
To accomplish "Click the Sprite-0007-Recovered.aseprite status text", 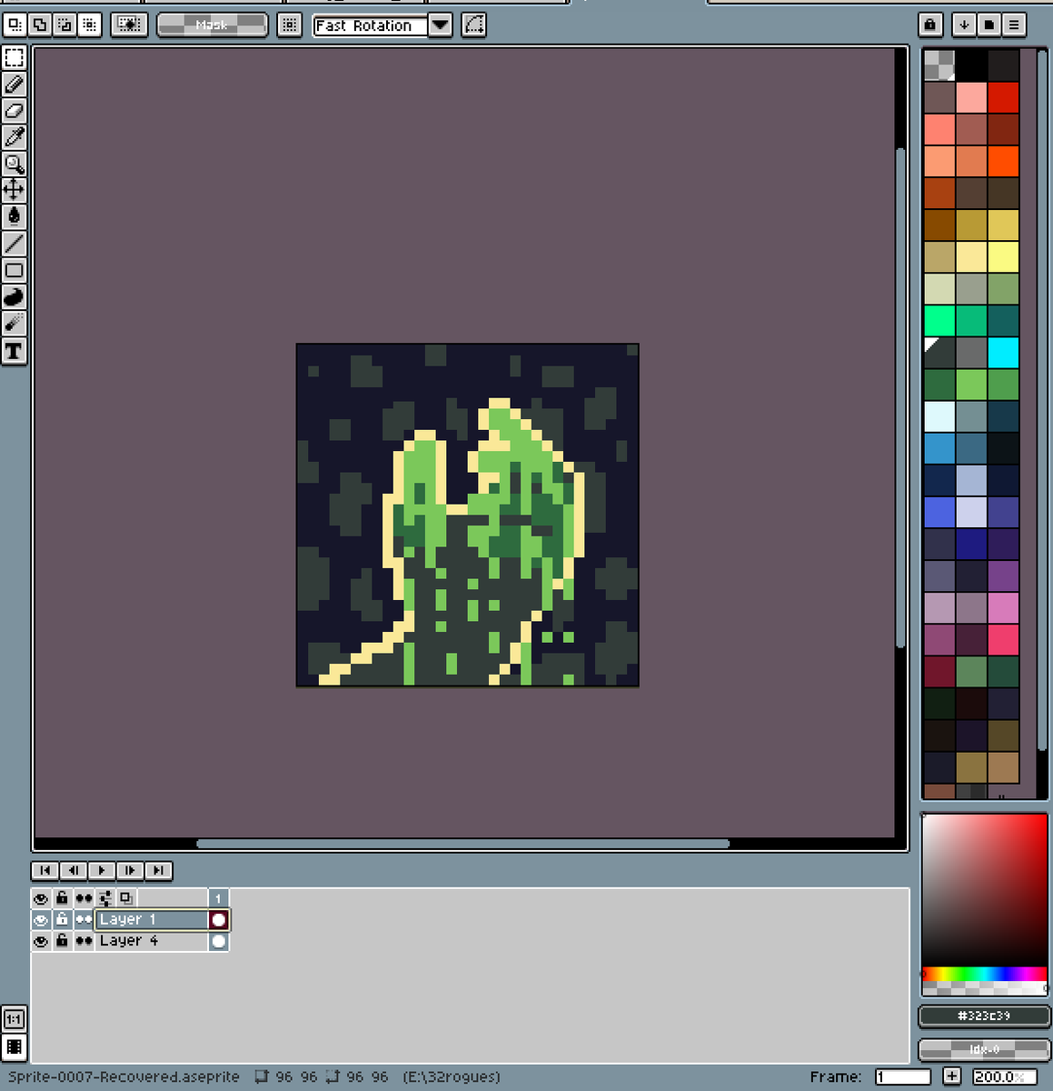I will [x=124, y=1076].
